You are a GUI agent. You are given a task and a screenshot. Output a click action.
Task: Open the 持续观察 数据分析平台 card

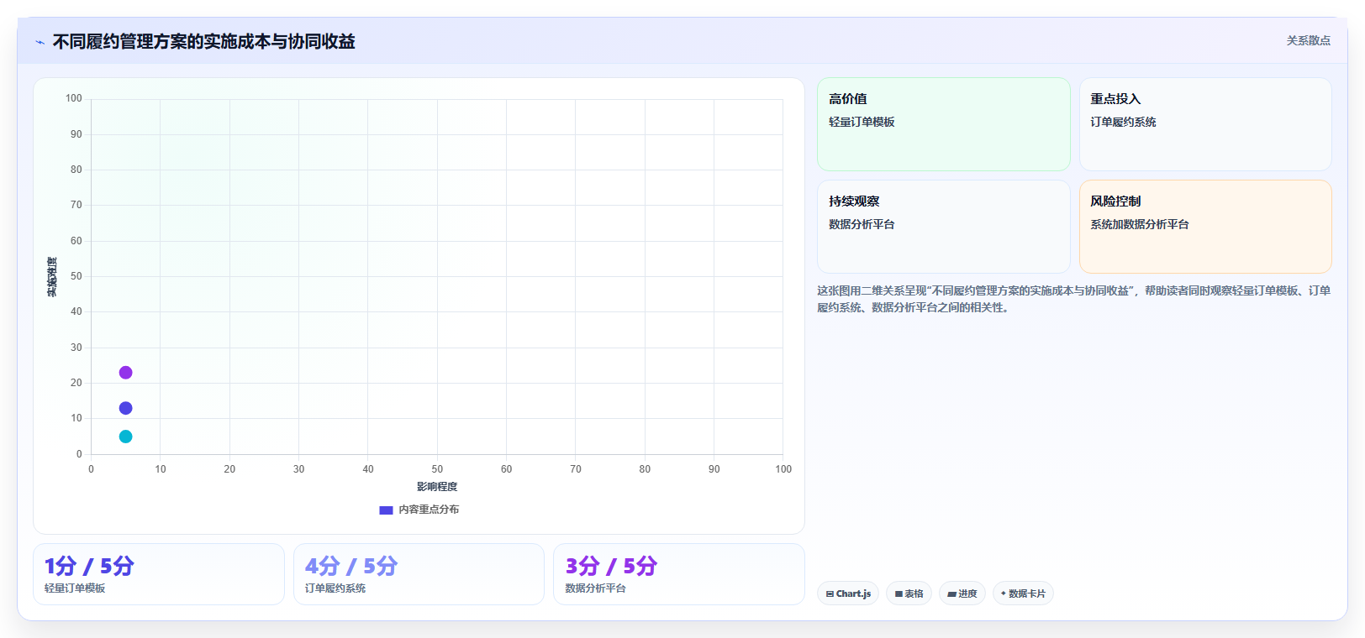coord(943,227)
